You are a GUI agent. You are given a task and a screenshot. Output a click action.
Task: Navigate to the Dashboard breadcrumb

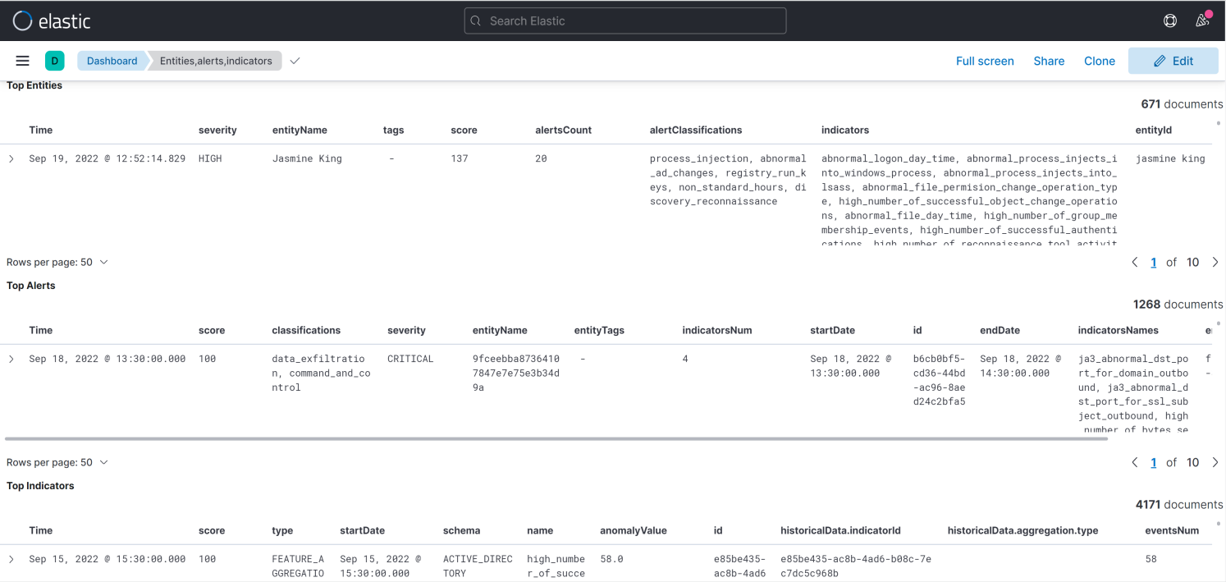tap(112, 60)
